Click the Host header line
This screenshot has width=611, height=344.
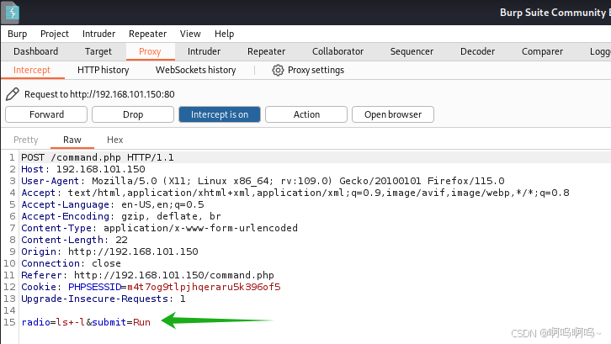(x=83, y=169)
